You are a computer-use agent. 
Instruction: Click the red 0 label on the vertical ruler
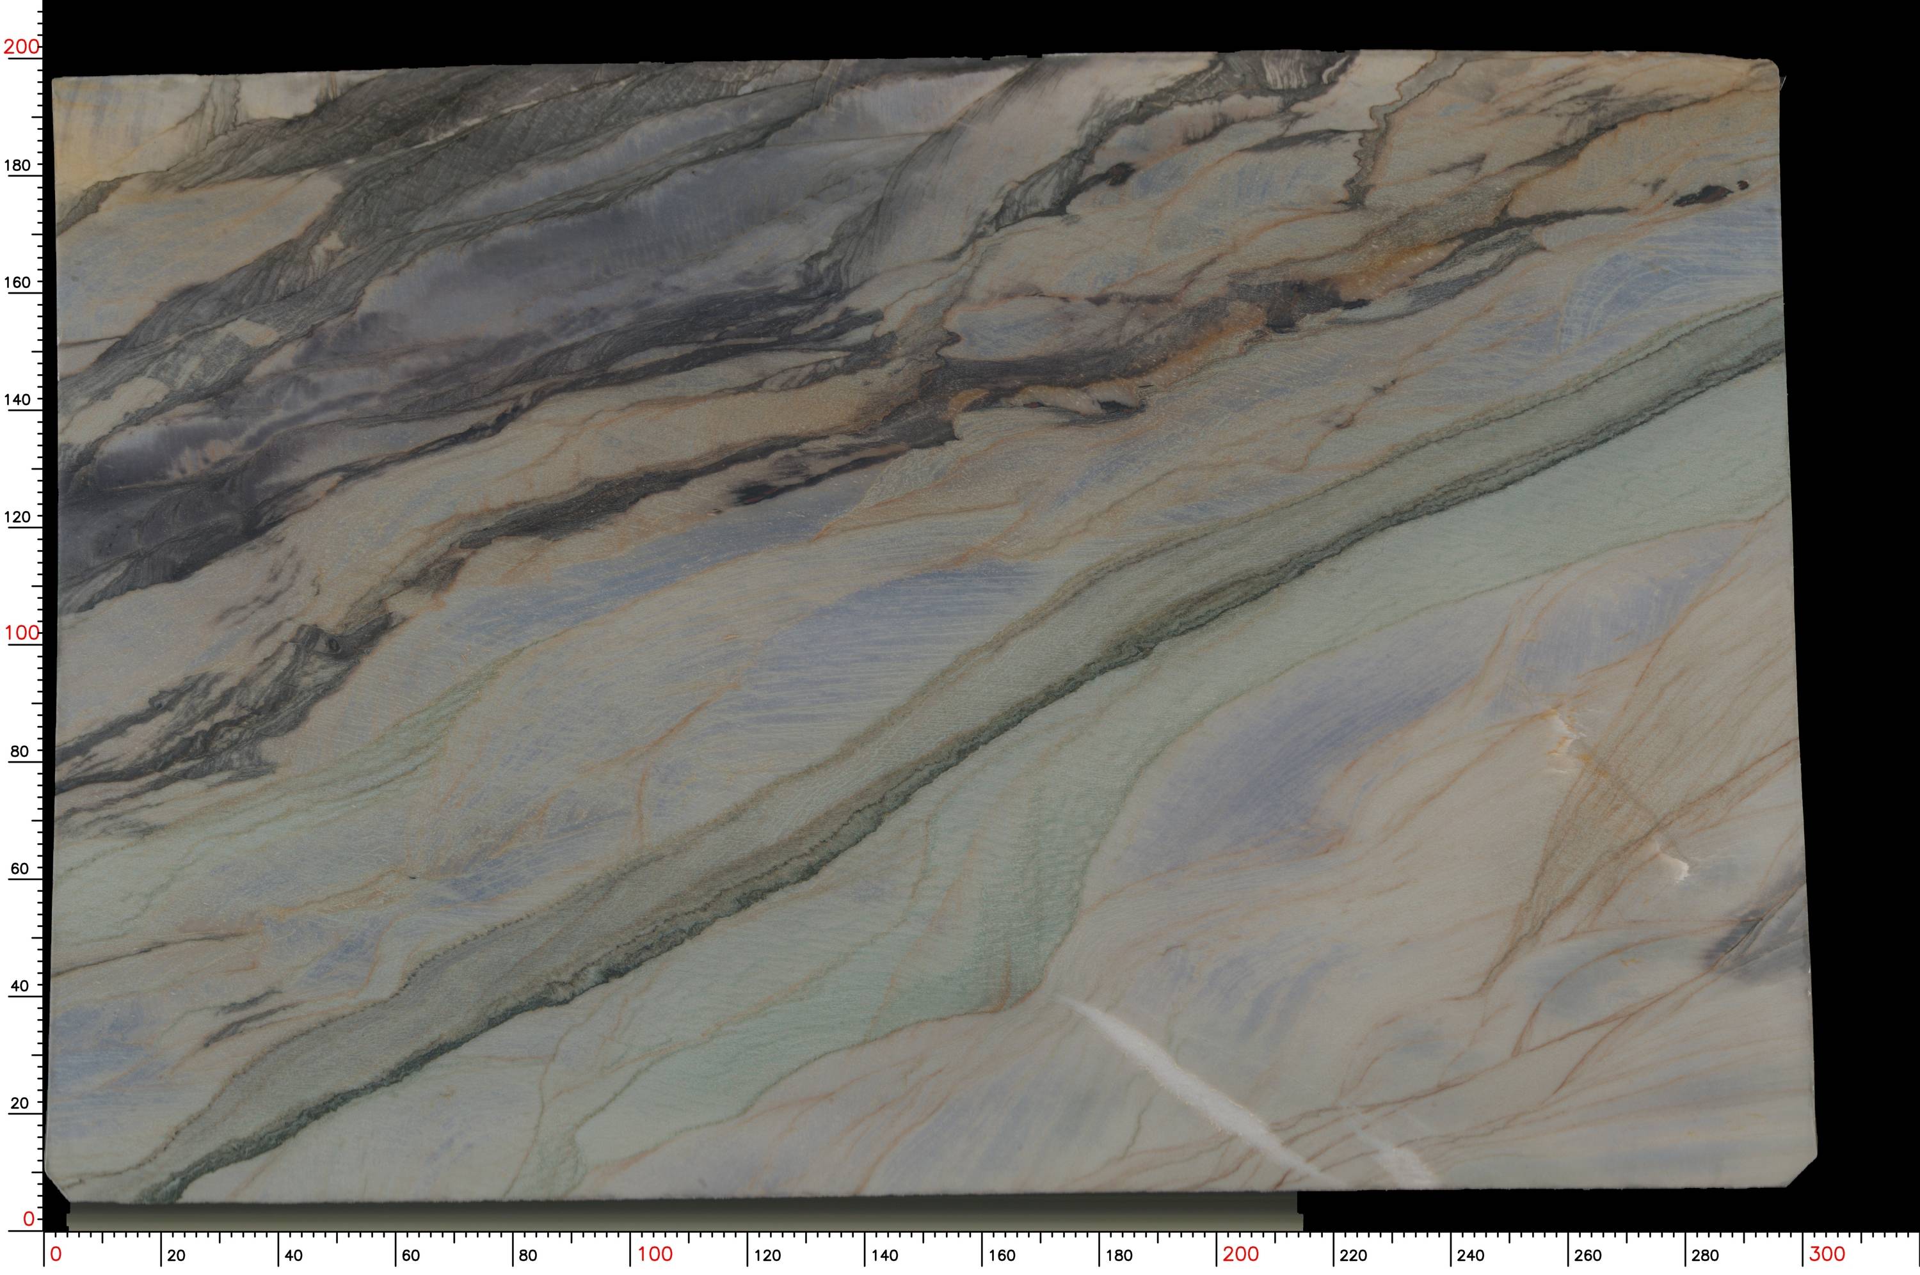[28, 1219]
